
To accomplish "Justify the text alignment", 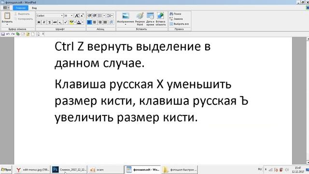I will (105, 22).
